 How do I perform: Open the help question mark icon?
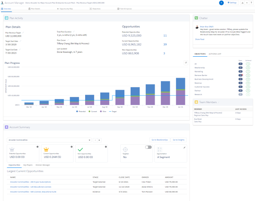point(251,3)
